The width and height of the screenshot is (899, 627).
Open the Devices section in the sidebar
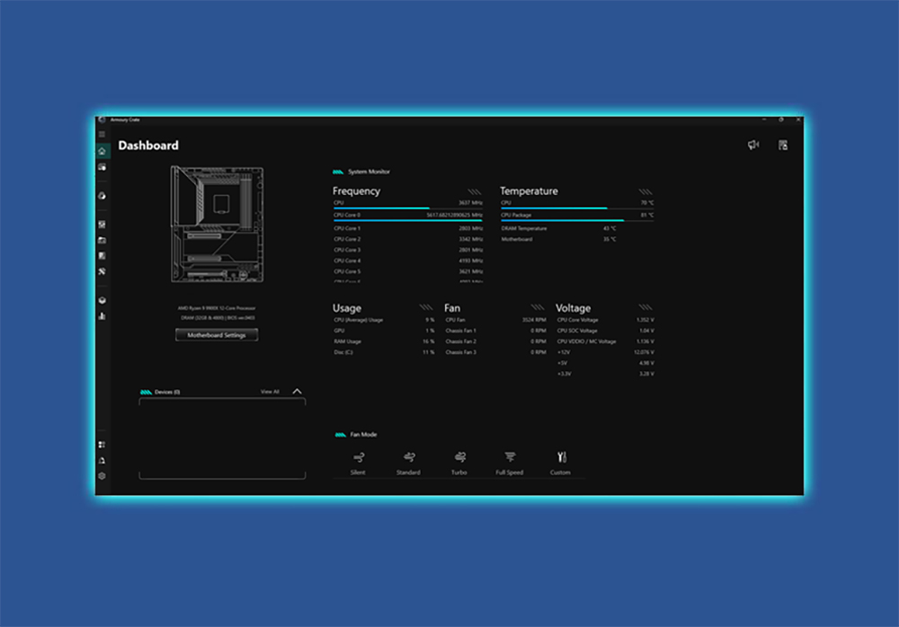pos(102,167)
